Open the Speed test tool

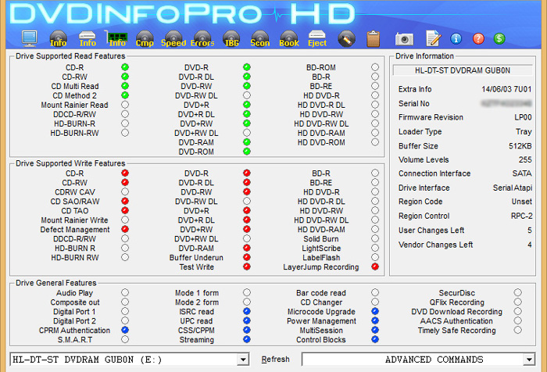(x=173, y=38)
